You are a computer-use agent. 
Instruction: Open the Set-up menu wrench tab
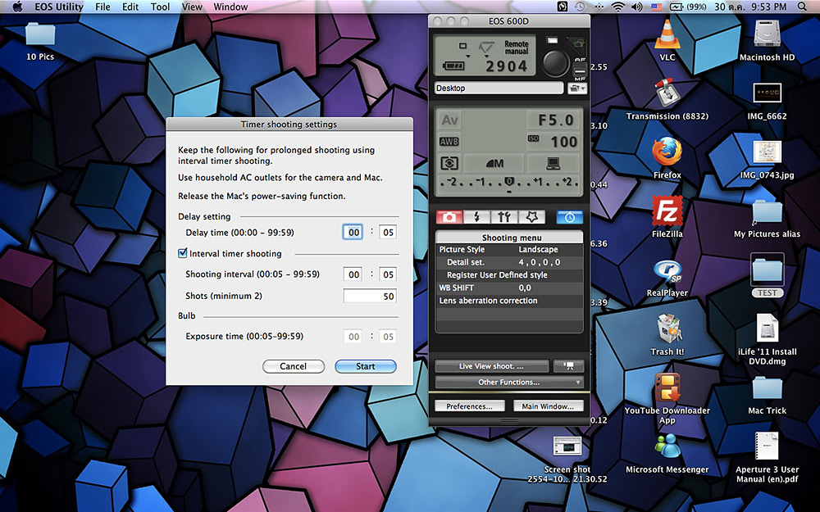[x=504, y=217]
